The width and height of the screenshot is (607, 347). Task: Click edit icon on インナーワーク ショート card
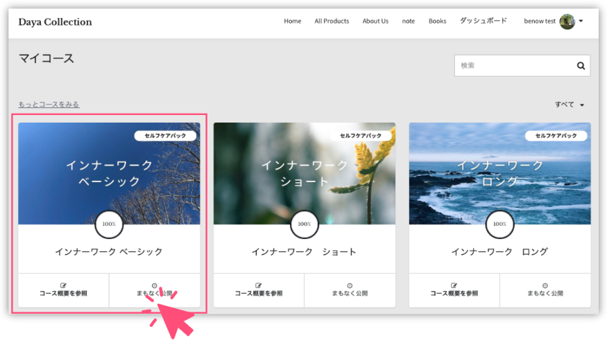[x=259, y=285]
